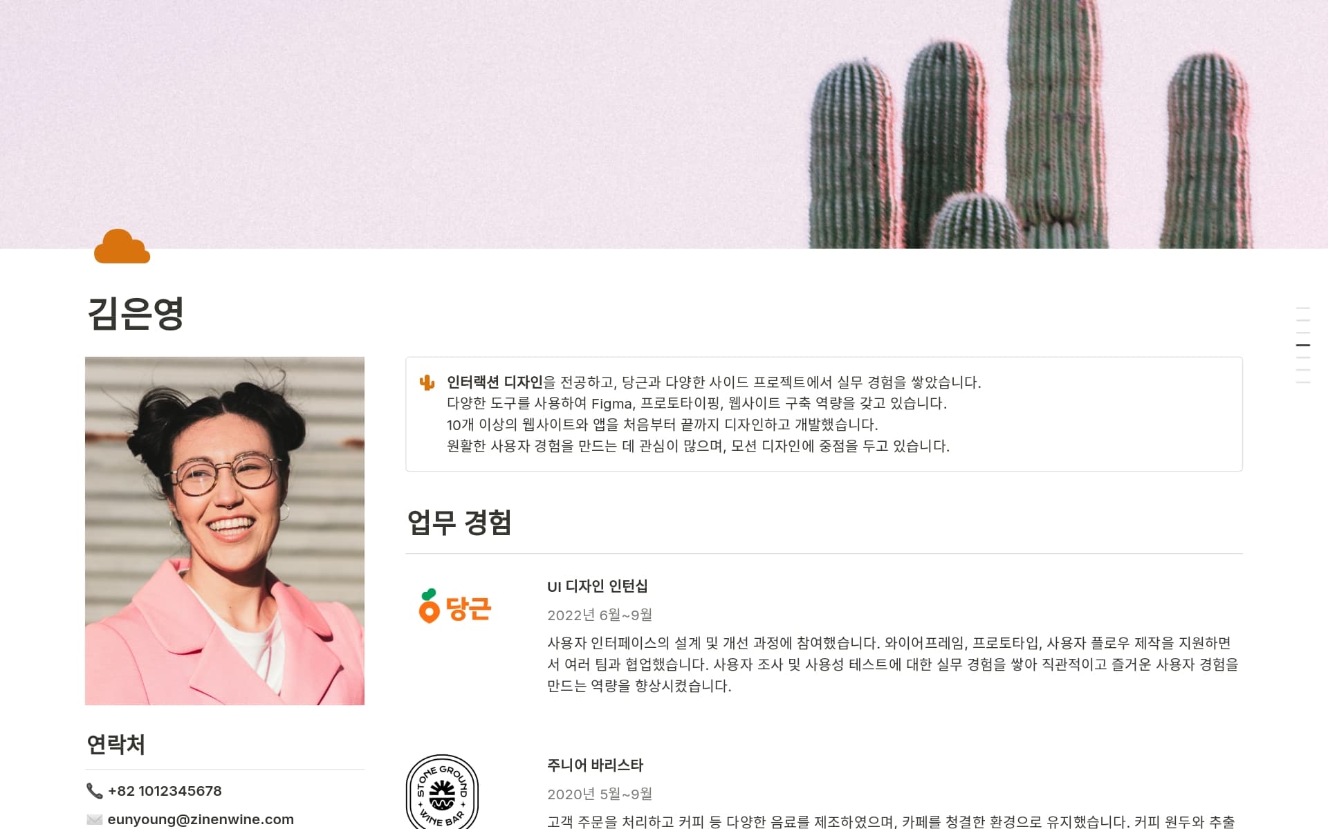1328x829 pixels.
Task: Click the 당근 carrot logo image
Action: click(455, 606)
